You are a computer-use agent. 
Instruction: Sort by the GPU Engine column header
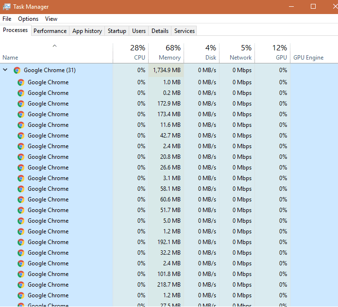[308, 58]
